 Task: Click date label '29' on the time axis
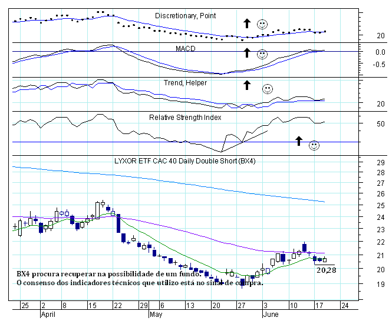(144, 306)
